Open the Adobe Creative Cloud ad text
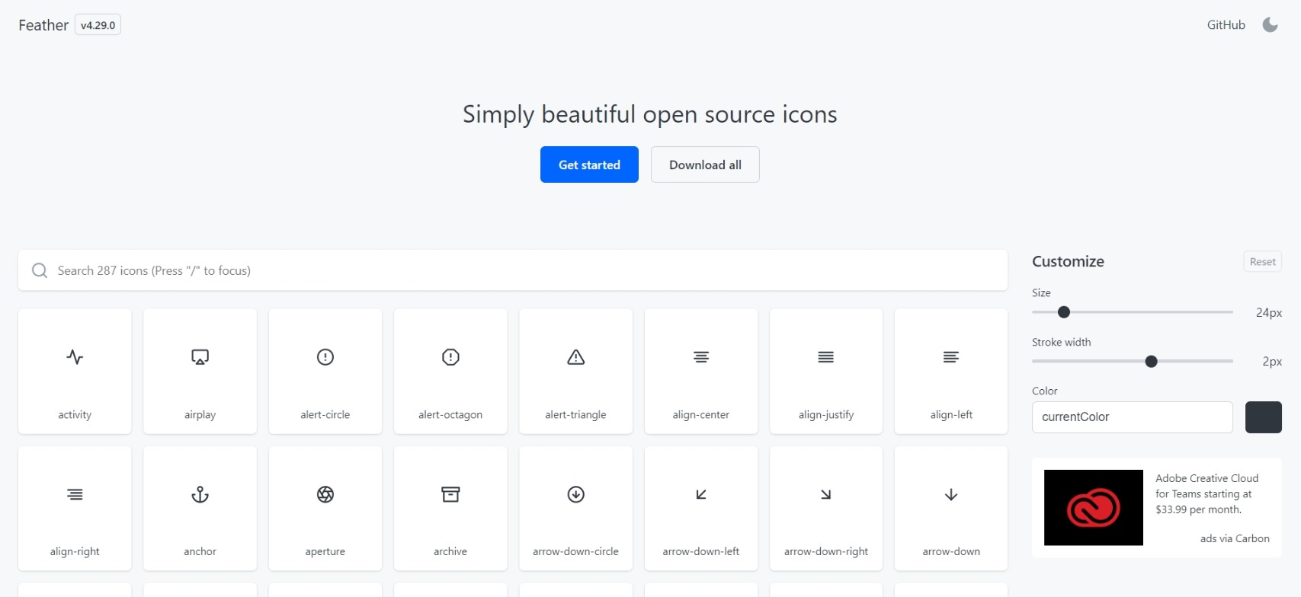The width and height of the screenshot is (1301, 597). 1207,494
